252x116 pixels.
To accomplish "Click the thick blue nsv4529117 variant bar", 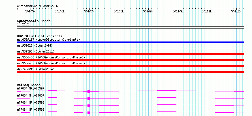I will click(130, 42).
